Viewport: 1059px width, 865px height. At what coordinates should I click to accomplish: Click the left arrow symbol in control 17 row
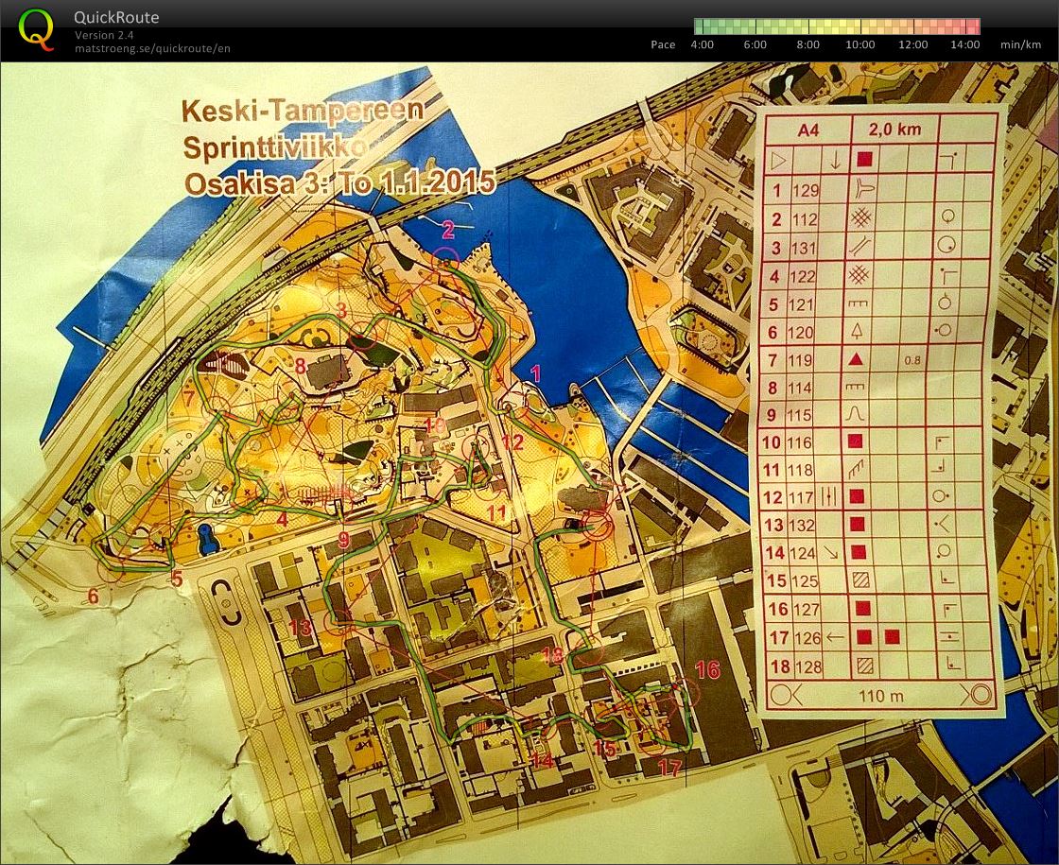[834, 635]
